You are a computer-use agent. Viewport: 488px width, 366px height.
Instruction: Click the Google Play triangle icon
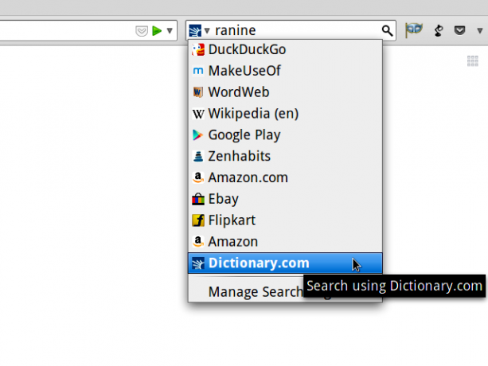tap(197, 135)
